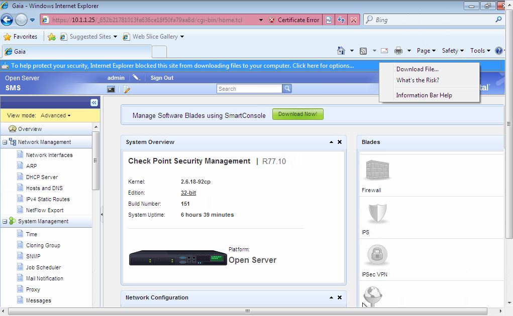Open the 32-bit edition link

click(x=188, y=193)
